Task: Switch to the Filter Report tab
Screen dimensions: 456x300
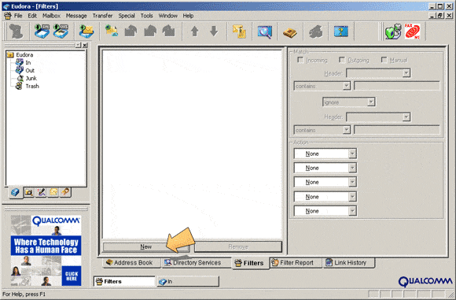Action: point(296,263)
